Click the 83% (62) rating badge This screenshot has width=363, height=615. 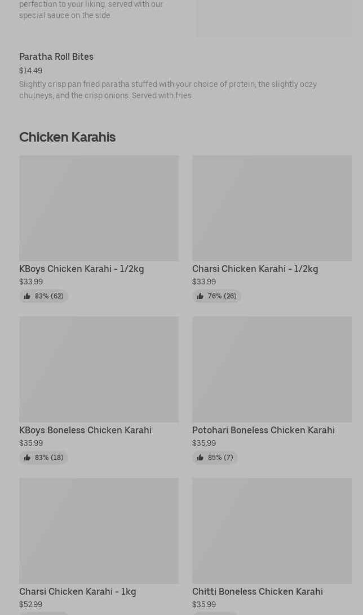(x=44, y=296)
